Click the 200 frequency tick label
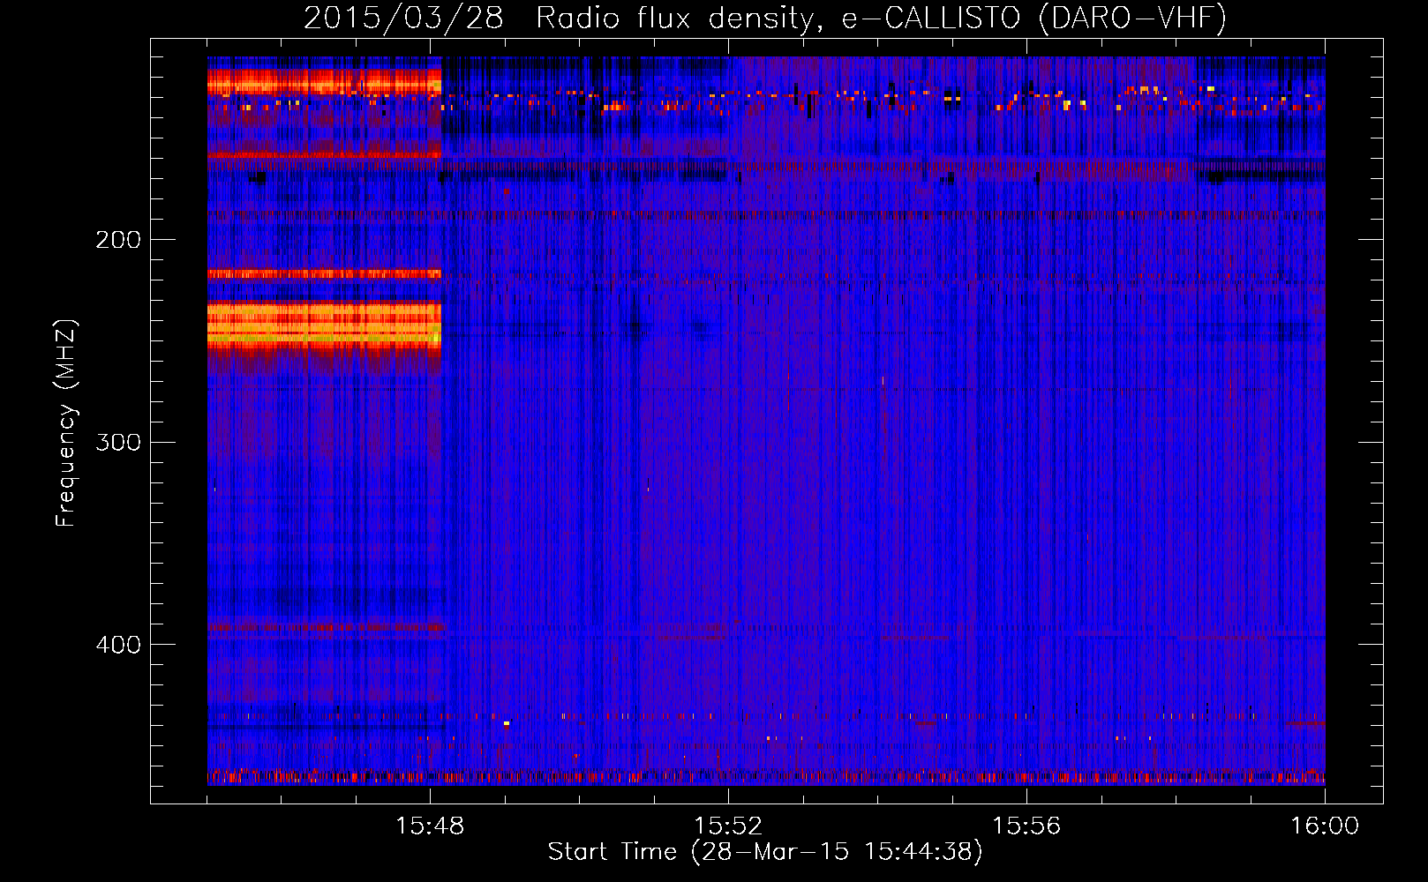This screenshot has width=1428, height=882. [118, 240]
